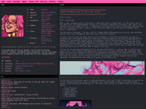
Task: Click first window button on Log panel
Action: pos(54,76)
